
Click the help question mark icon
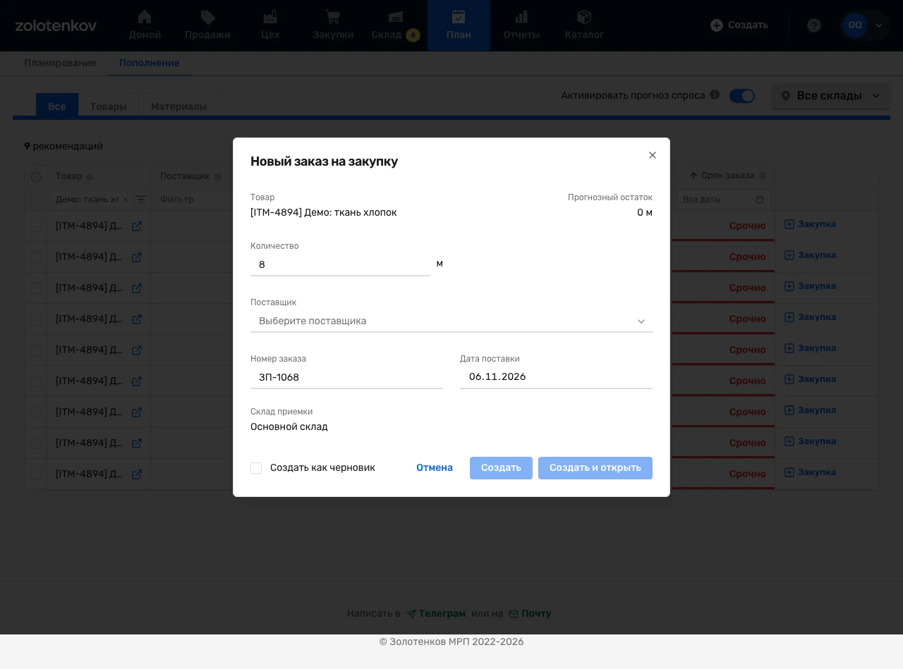point(814,25)
